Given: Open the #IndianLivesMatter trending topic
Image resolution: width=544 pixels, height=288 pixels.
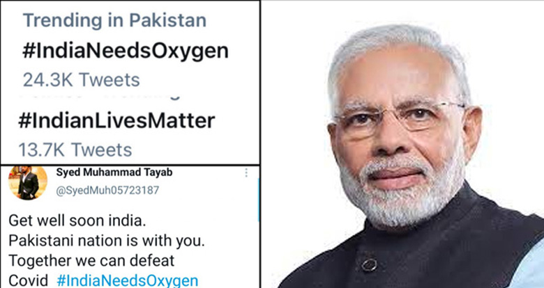Looking at the screenshot, I should coord(116,121).
